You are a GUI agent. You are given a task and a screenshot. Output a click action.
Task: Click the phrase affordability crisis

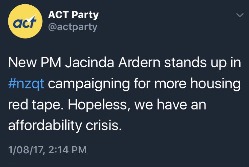point(65,126)
